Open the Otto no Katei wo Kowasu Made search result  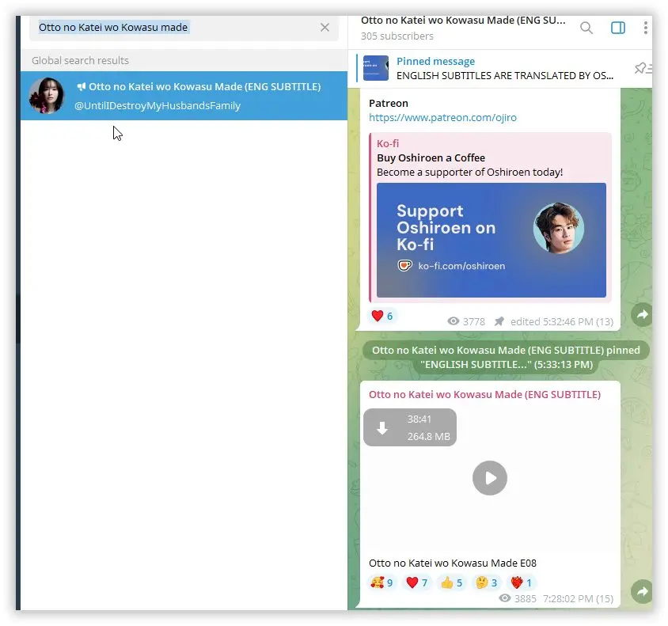point(184,96)
